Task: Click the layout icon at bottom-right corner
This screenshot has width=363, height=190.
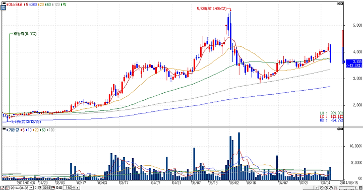Action: click(x=360, y=188)
